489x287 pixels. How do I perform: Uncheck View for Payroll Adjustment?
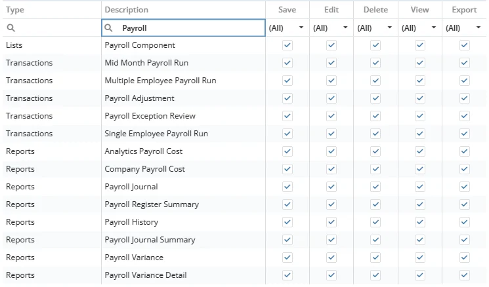coord(420,98)
